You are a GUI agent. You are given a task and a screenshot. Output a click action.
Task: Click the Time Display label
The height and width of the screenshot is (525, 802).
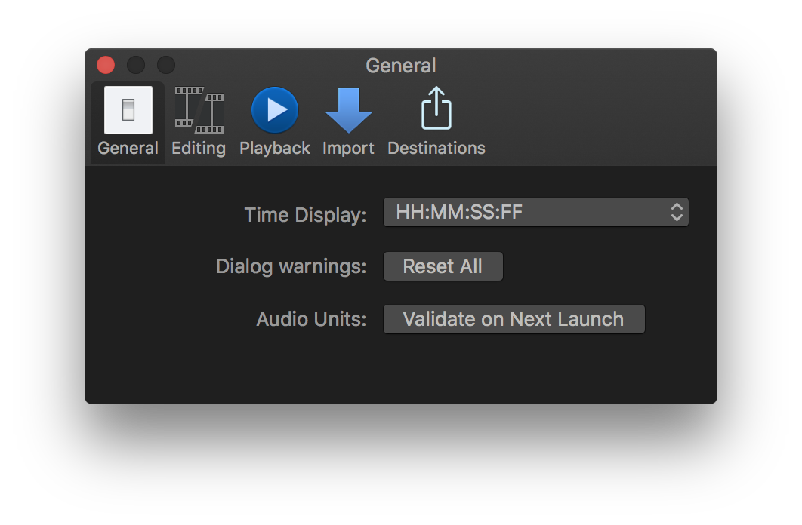coord(304,215)
